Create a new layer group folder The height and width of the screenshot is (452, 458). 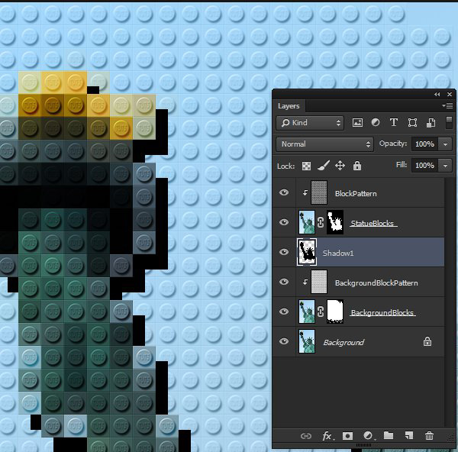tap(389, 435)
